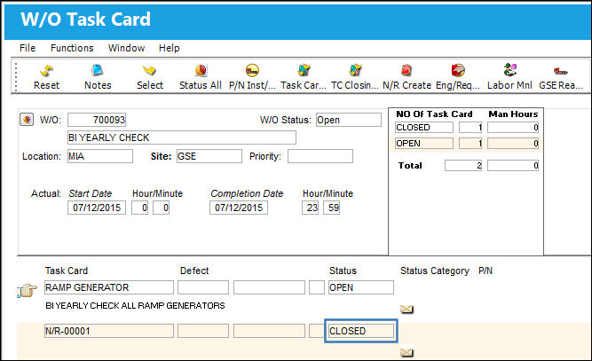Click the BI YEARLY CHECK description field

[x=182, y=137]
